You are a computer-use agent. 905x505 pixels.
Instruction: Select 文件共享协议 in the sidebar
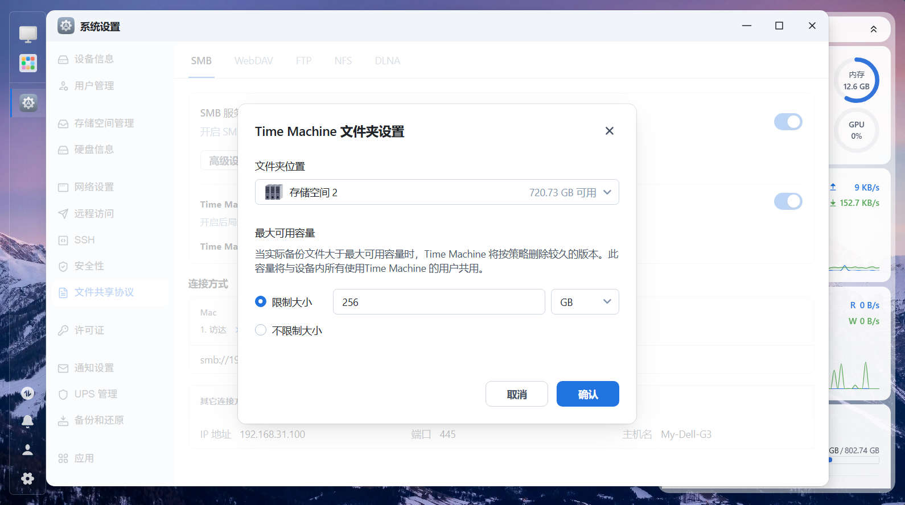[110, 292]
